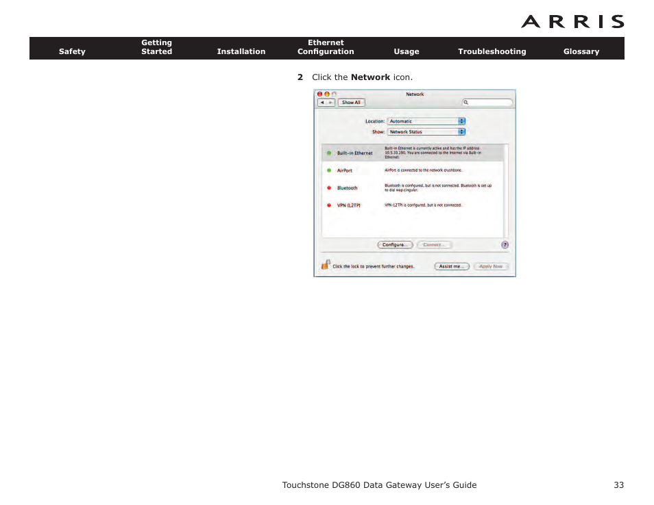Minimize the Network window with yellow button
The width and height of the screenshot is (654, 505).
click(327, 94)
